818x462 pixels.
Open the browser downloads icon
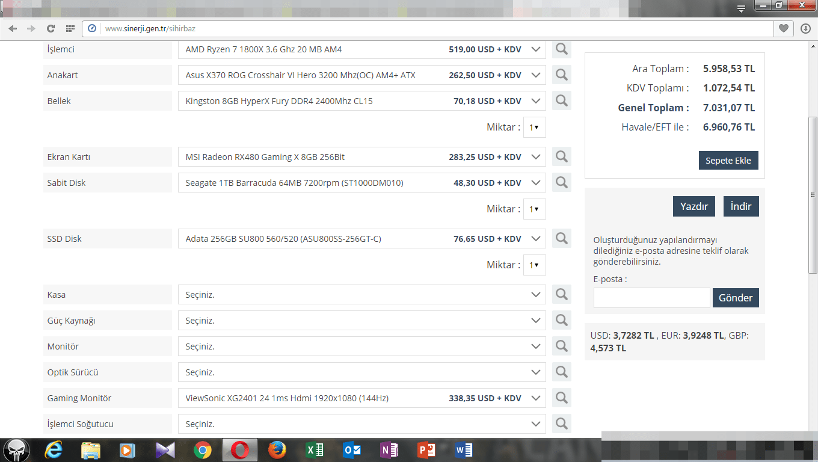(x=806, y=28)
